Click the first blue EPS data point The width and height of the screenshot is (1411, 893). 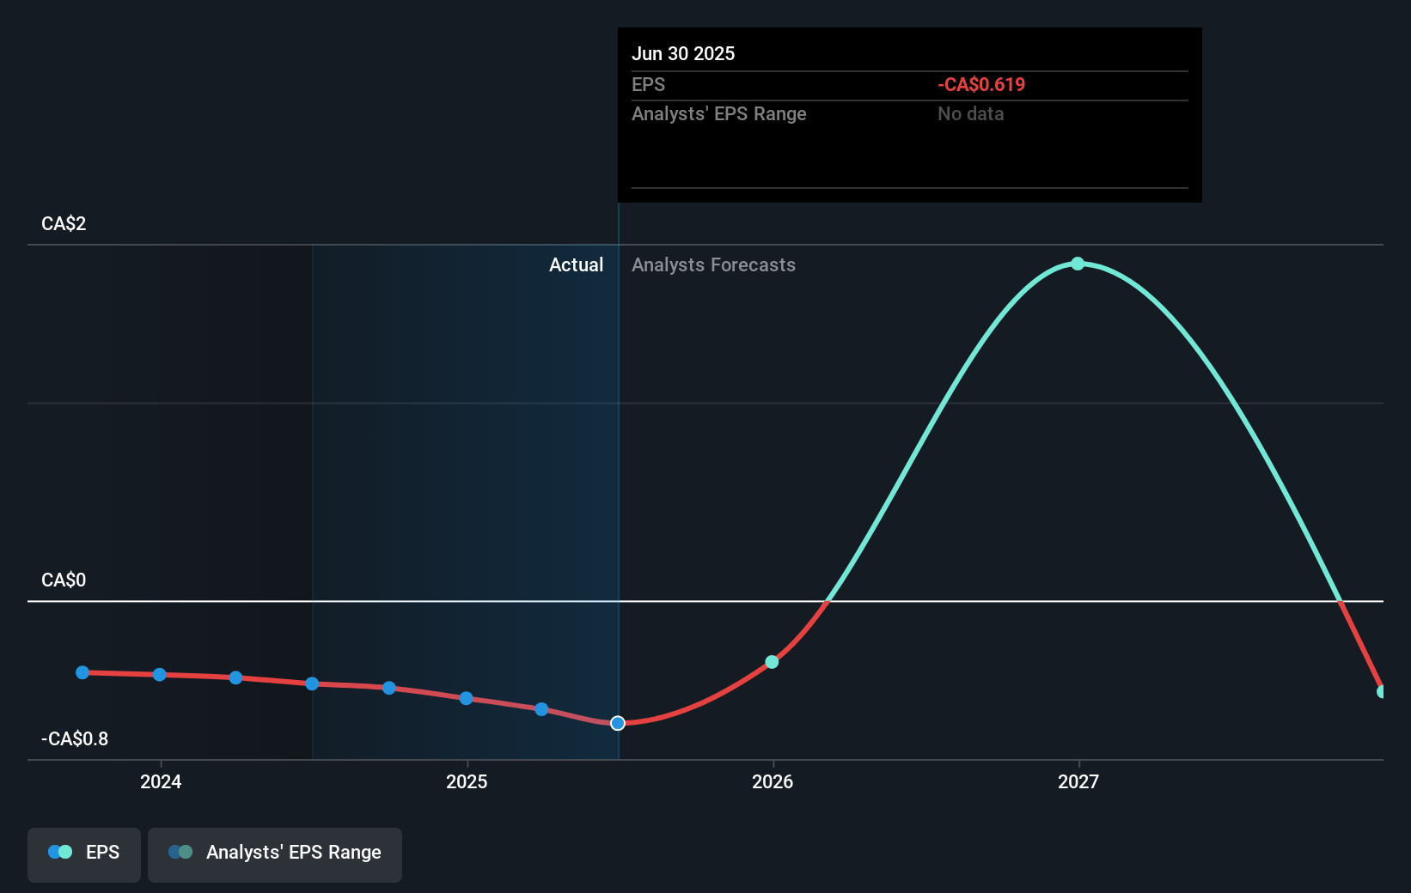coord(82,672)
